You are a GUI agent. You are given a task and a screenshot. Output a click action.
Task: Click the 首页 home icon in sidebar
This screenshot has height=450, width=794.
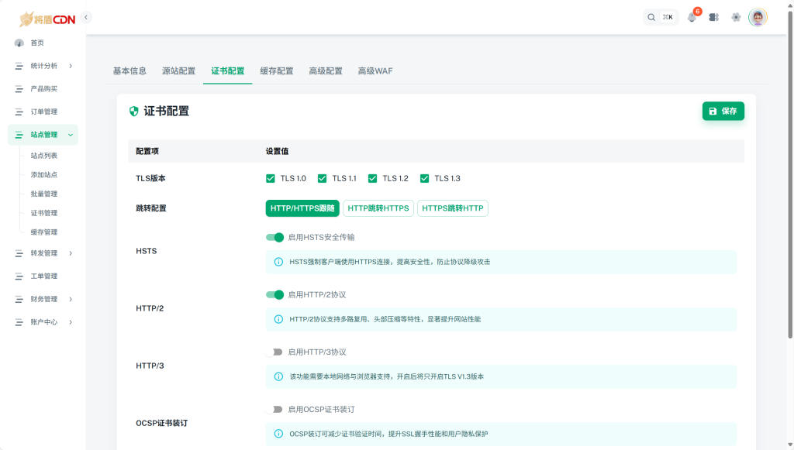pyautogui.click(x=18, y=43)
